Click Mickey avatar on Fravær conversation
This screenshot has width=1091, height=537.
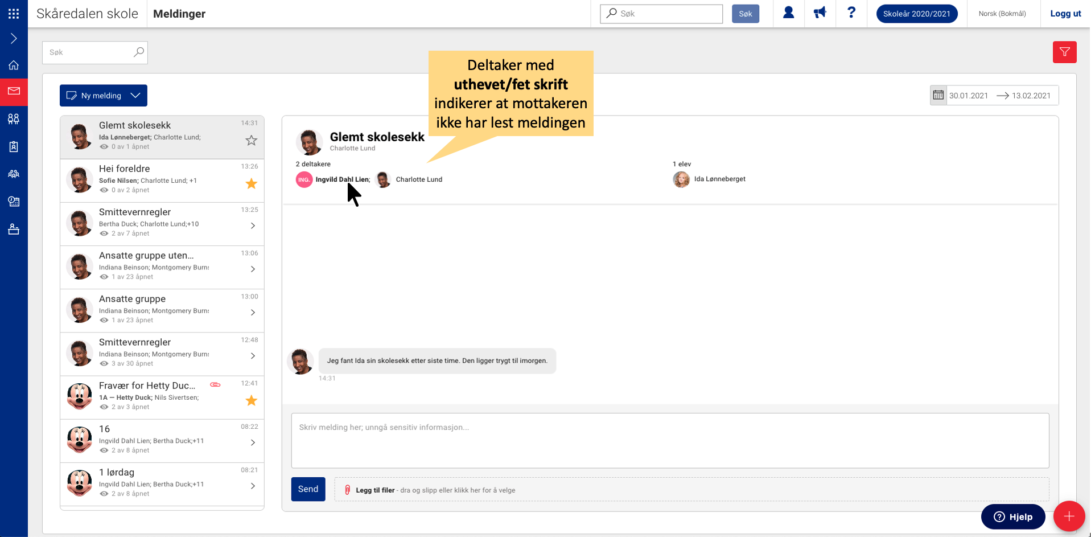click(79, 396)
